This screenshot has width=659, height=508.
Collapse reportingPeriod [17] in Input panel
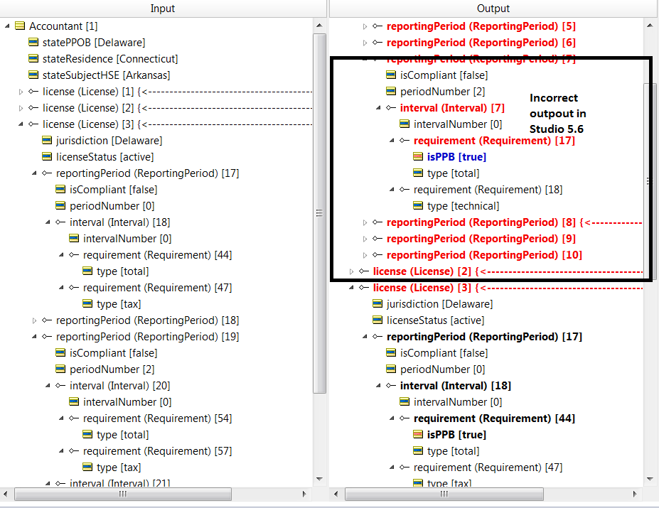tap(34, 173)
